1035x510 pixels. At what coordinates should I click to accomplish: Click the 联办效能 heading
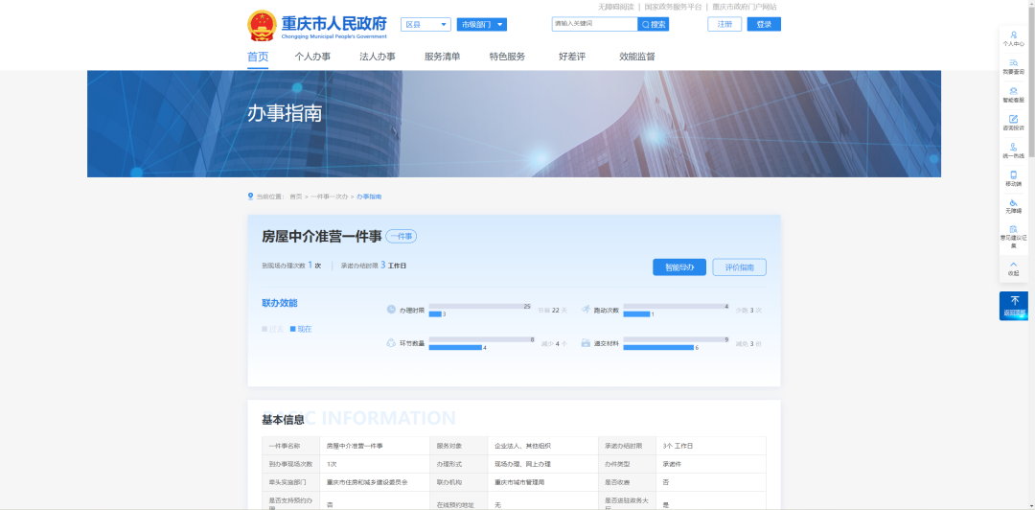click(x=280, y=303)
